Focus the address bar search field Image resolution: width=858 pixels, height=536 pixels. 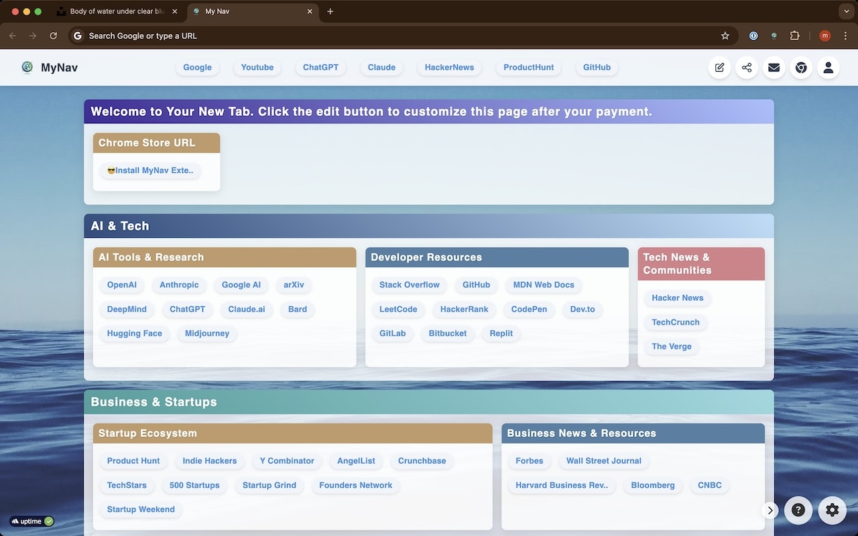point(395,36)
